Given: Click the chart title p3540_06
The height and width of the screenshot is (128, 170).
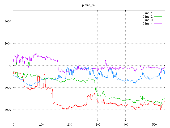Looking at the screenshot, I should point(88,5).
